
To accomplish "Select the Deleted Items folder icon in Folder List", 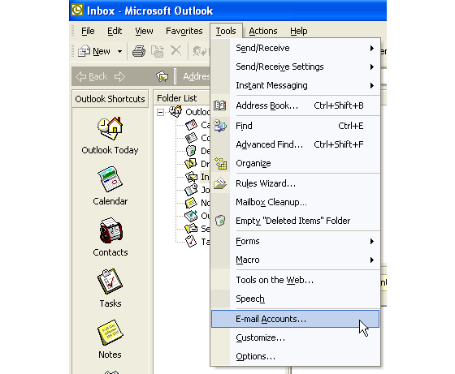I will (191, 151).
